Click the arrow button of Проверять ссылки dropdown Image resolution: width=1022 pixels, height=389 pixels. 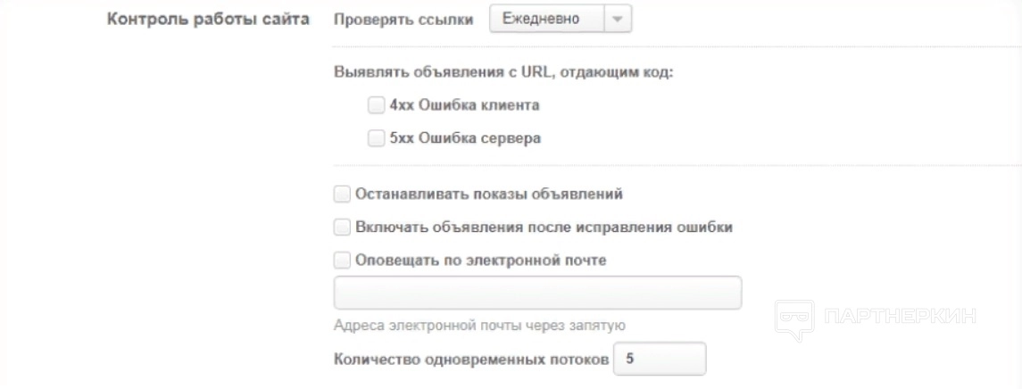coord(617,18)
